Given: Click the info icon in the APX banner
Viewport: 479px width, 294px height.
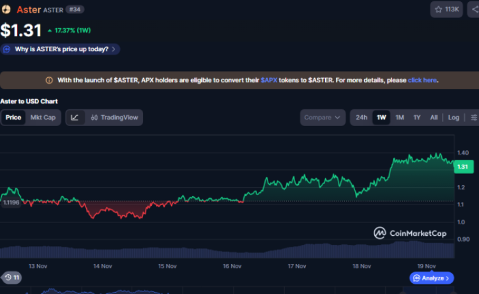Looking at the screenshot, I should pyautogui.click(x=49, y=81).
